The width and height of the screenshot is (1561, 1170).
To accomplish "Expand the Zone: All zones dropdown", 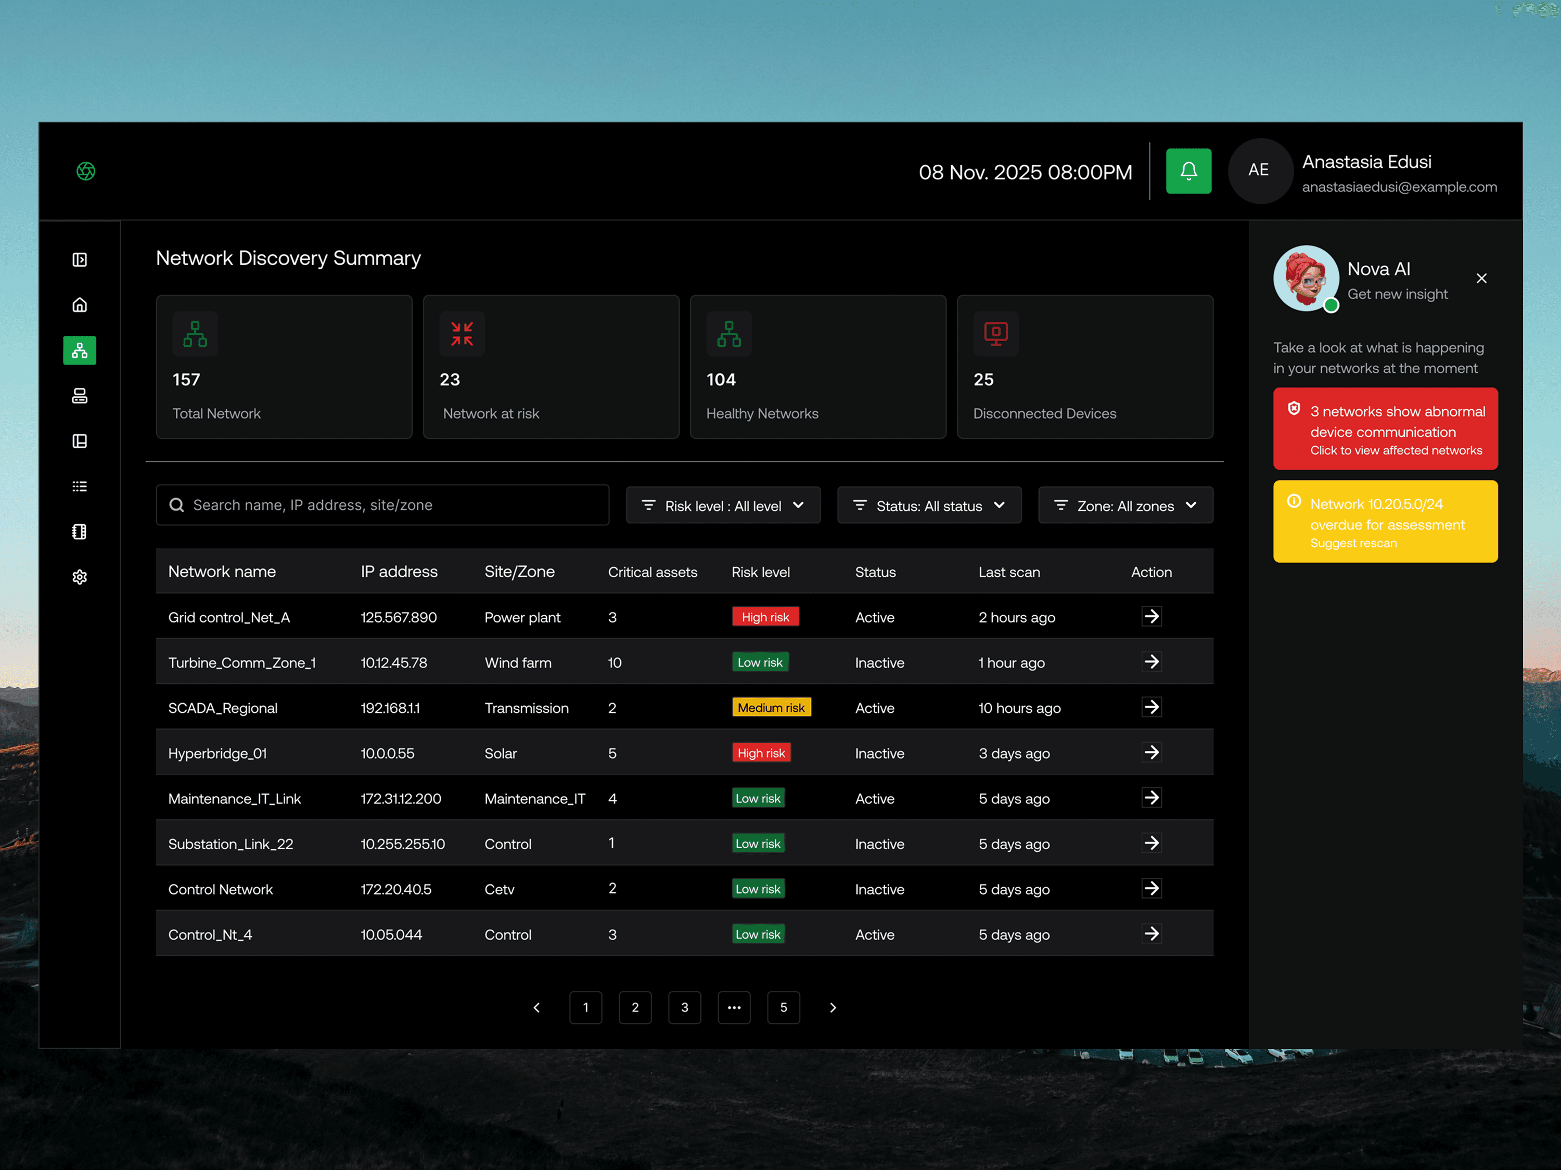I will pos(1125,505).
